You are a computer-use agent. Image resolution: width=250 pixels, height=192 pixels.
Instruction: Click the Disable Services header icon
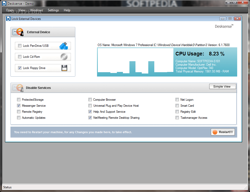[x=18, y=88]
